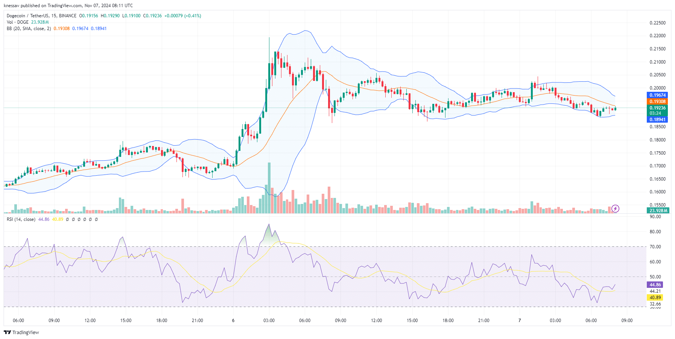Click the date label 6 on time axis

[233, 321]
